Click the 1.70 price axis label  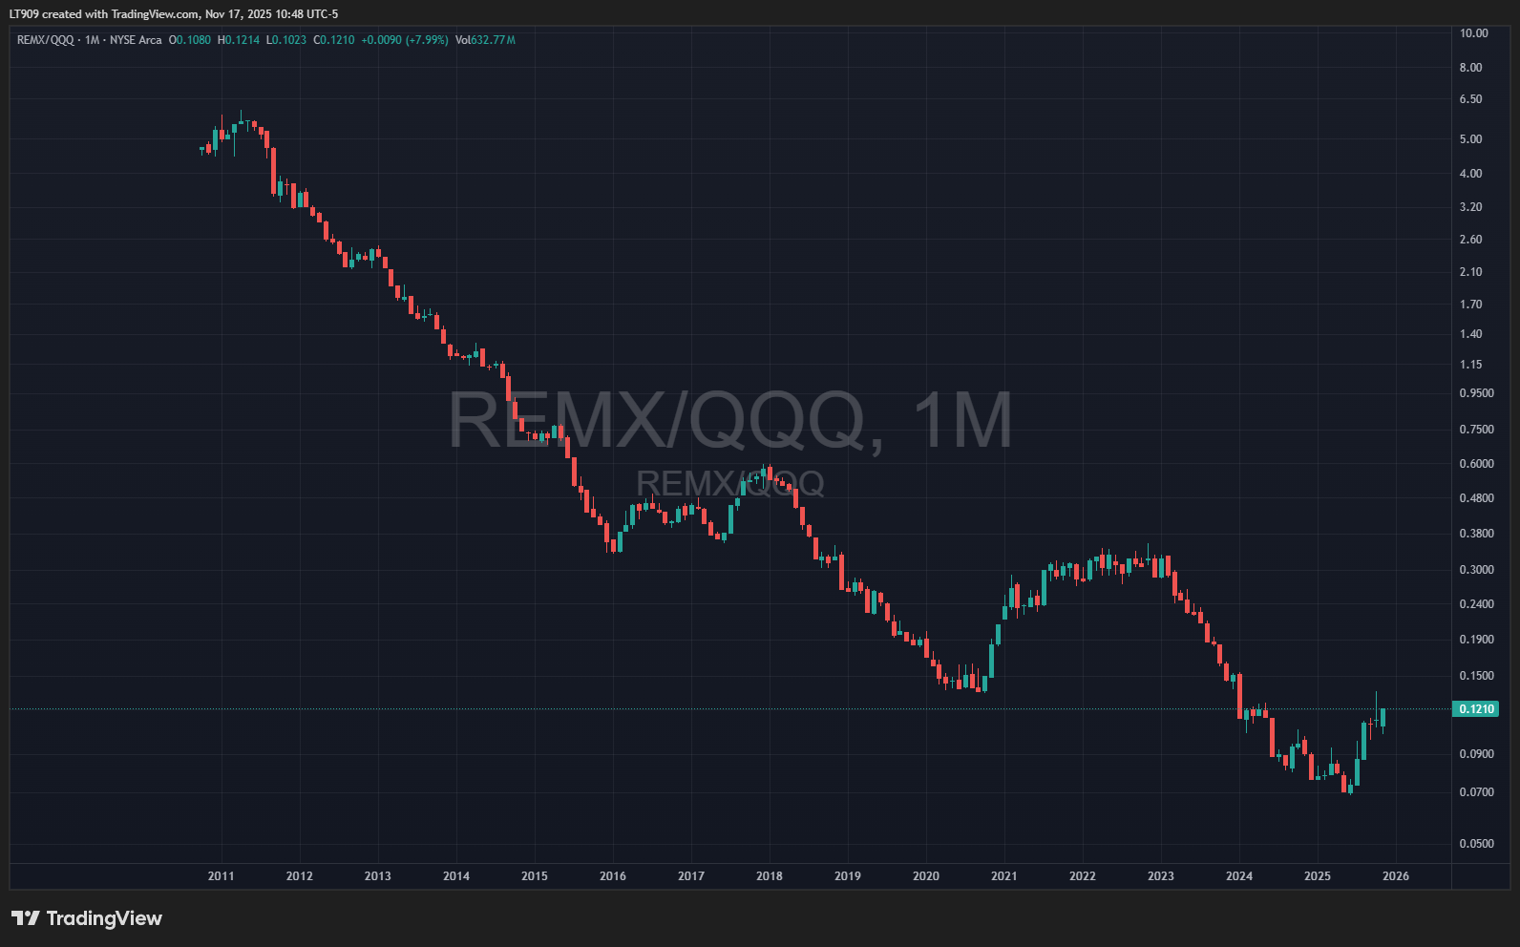click(x=1471, y=305)
